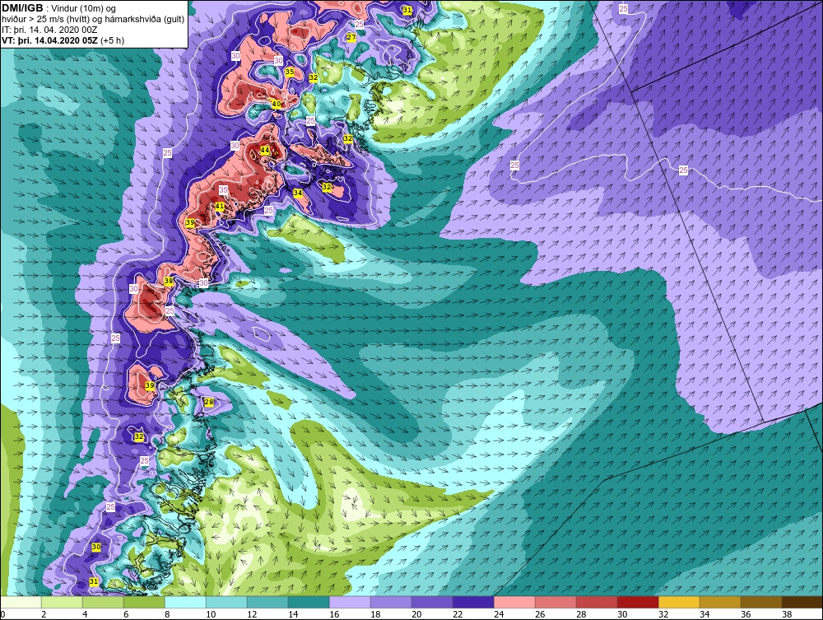823x620 pixels.
Task: Select the legend color between 4 and 6
Action: [103, 603]
